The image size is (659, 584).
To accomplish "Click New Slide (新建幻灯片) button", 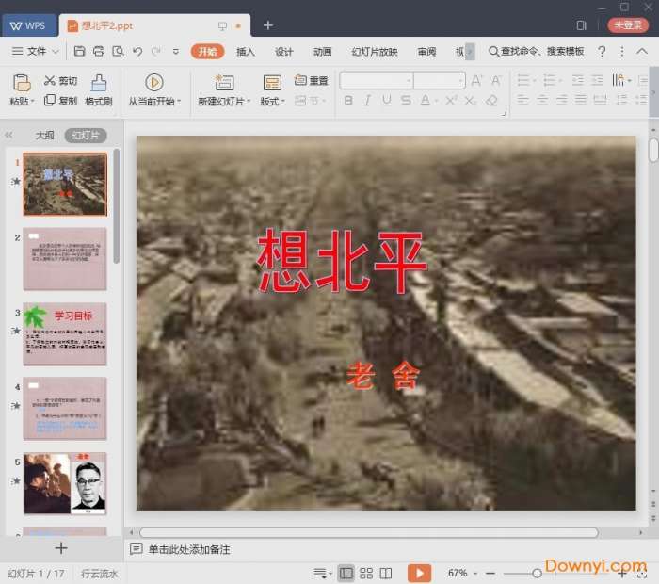I will click(x=223, y=90).
